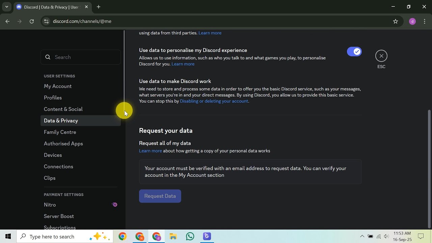The width and height of the screenshot is (432, 243).
Task: Open Learn more link about data copy
Action: pyautogui.click(x=151, y=151)
